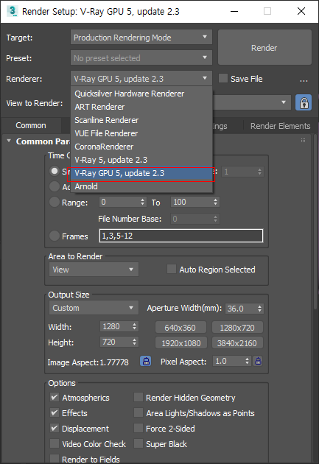
Task: Collapse the Common Parameters rollout triangle
Action: pyautogui.click(x=9, y=141)
